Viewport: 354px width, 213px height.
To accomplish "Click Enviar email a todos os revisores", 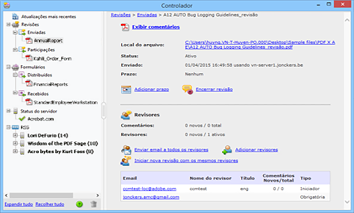I will point(171,150).
